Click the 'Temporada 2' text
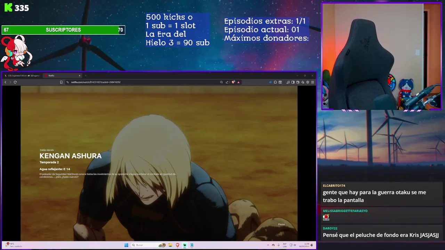Screen dimensions: 445x250 click(x=49, y=162)
